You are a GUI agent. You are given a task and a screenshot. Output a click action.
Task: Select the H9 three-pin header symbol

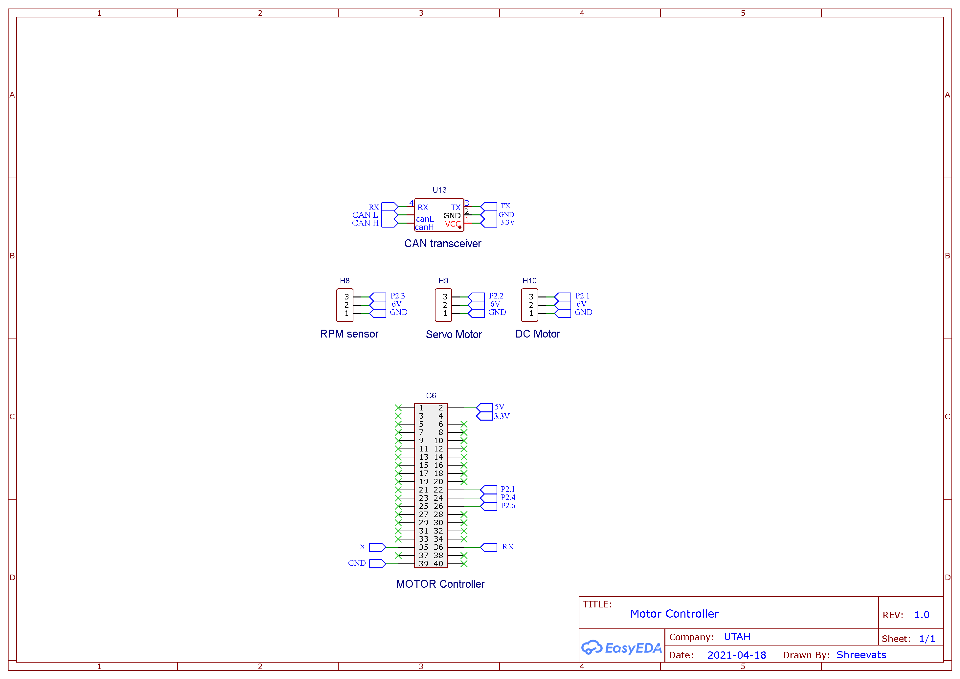pyautogui.click(x=443, y=305)
